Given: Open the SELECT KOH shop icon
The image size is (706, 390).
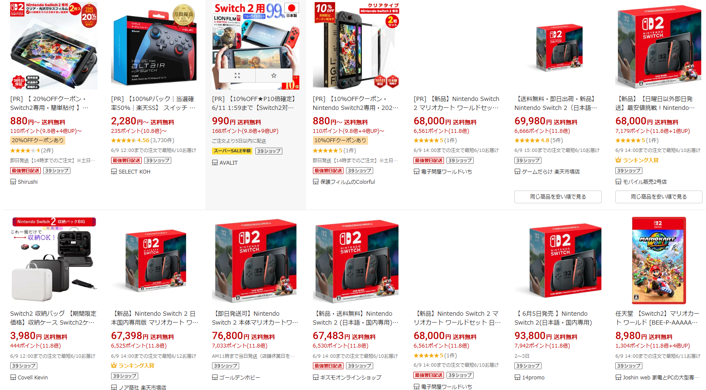Looking at the screenshot, I should (x=114, y=171).
